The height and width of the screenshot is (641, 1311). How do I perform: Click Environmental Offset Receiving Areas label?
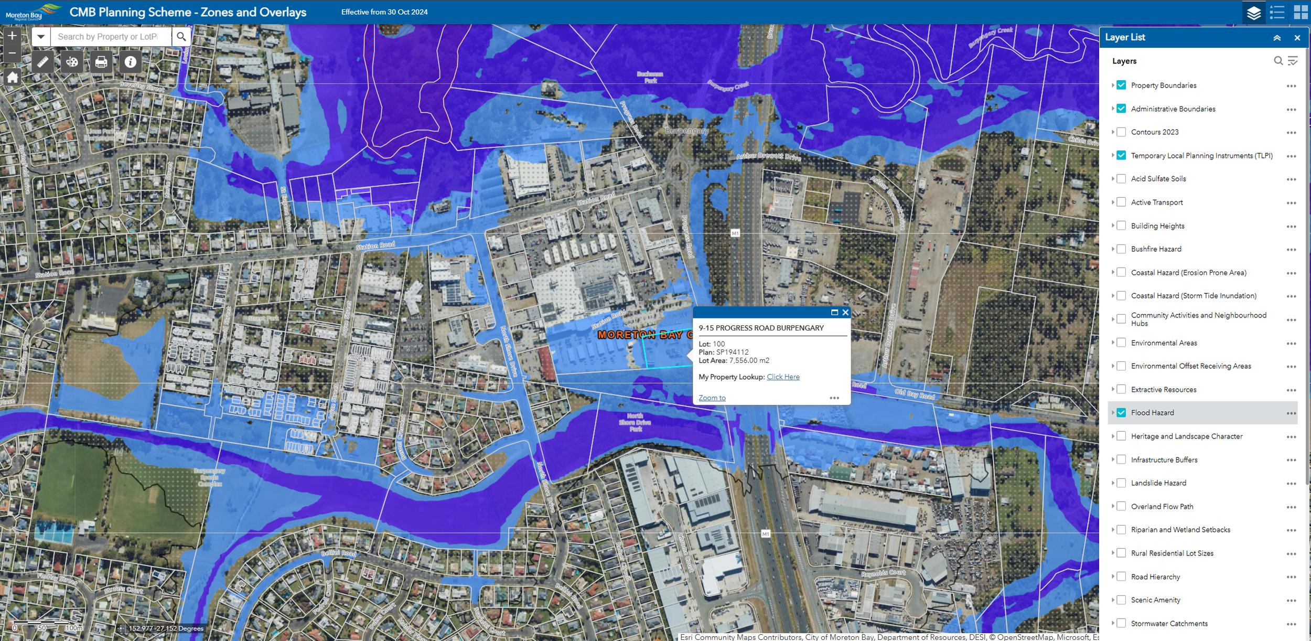click(x=1191, y=366)
